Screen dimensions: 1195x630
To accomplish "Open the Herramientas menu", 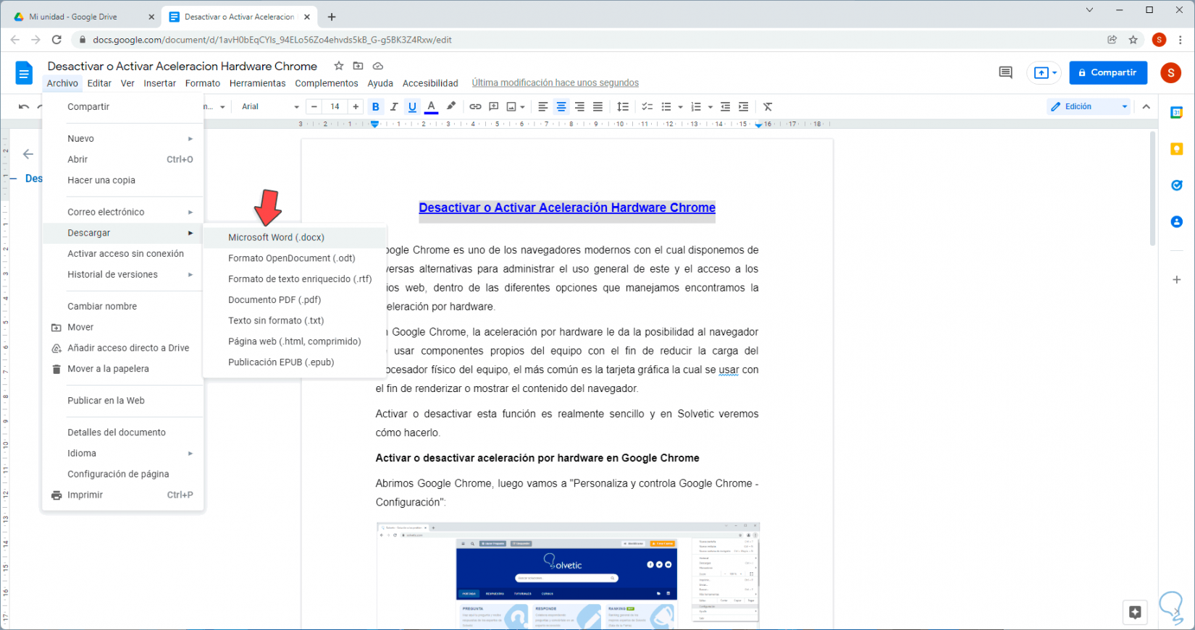I will click(x=258, y=83).
